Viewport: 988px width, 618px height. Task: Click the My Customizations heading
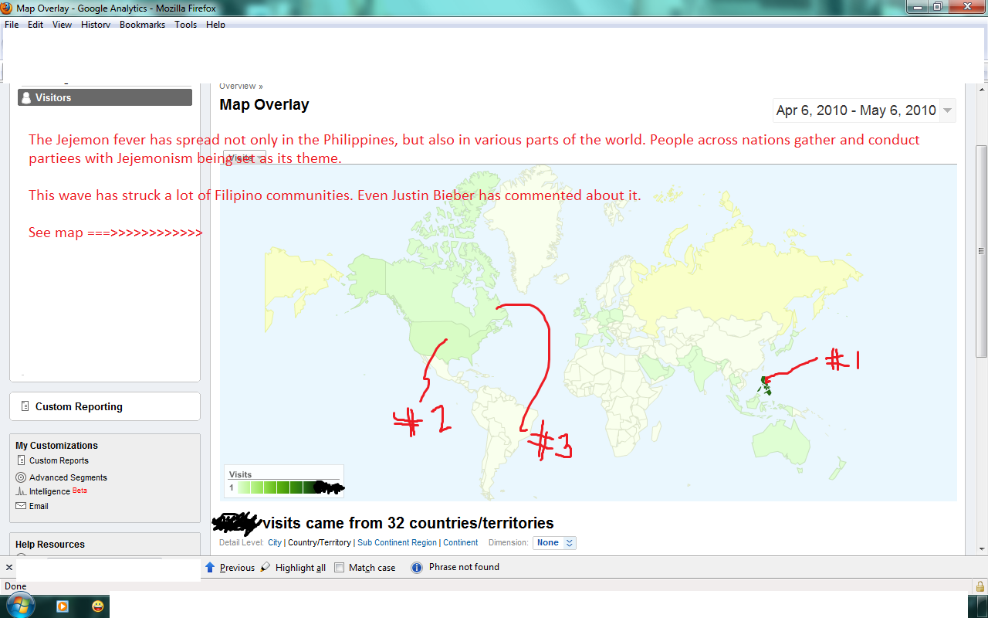pyautogui.click(x=56, y=446)
